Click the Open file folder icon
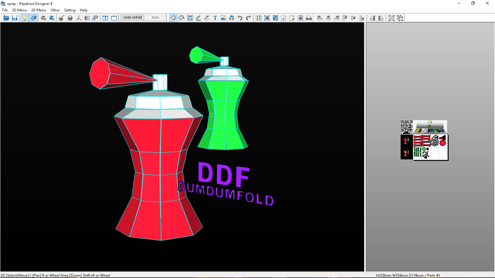This screenshot has height=278, width=495. tap(6, 18)
